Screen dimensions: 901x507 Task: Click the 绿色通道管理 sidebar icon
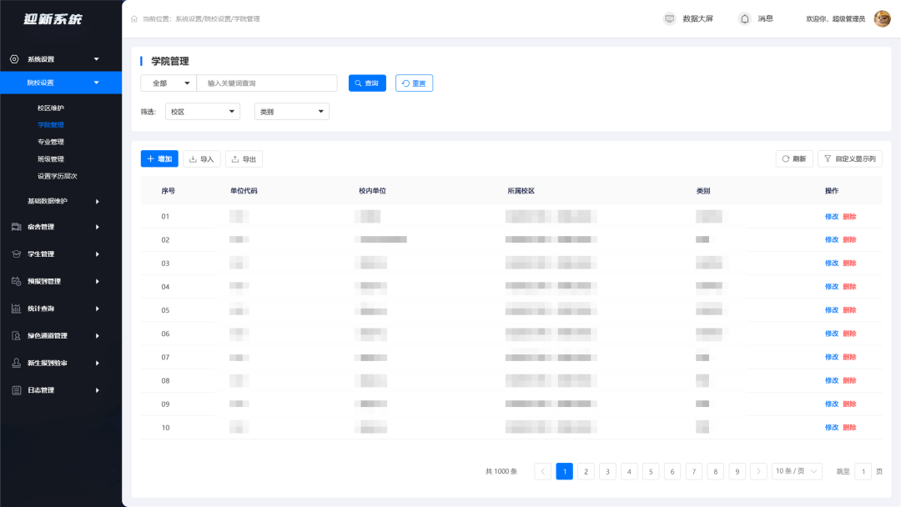coord(16,335)
